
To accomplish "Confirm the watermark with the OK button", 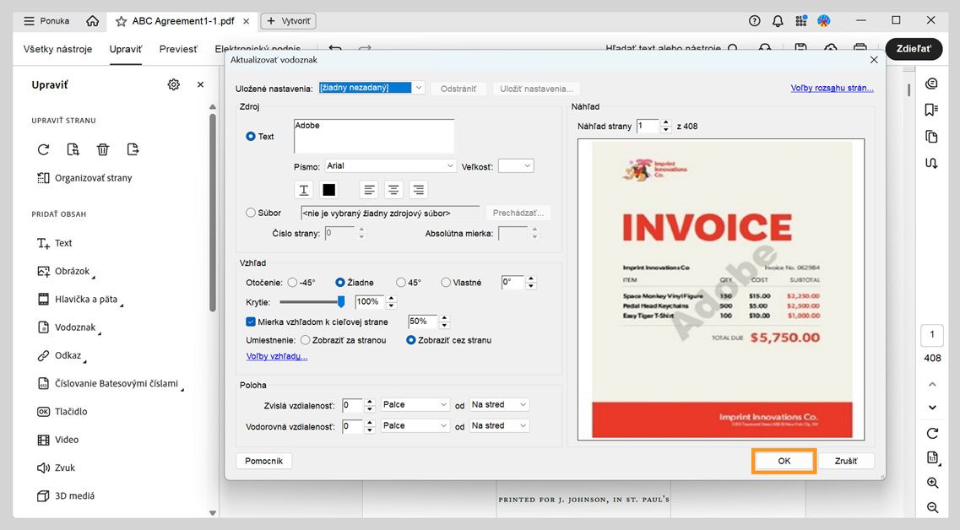I will pos(783,461).
